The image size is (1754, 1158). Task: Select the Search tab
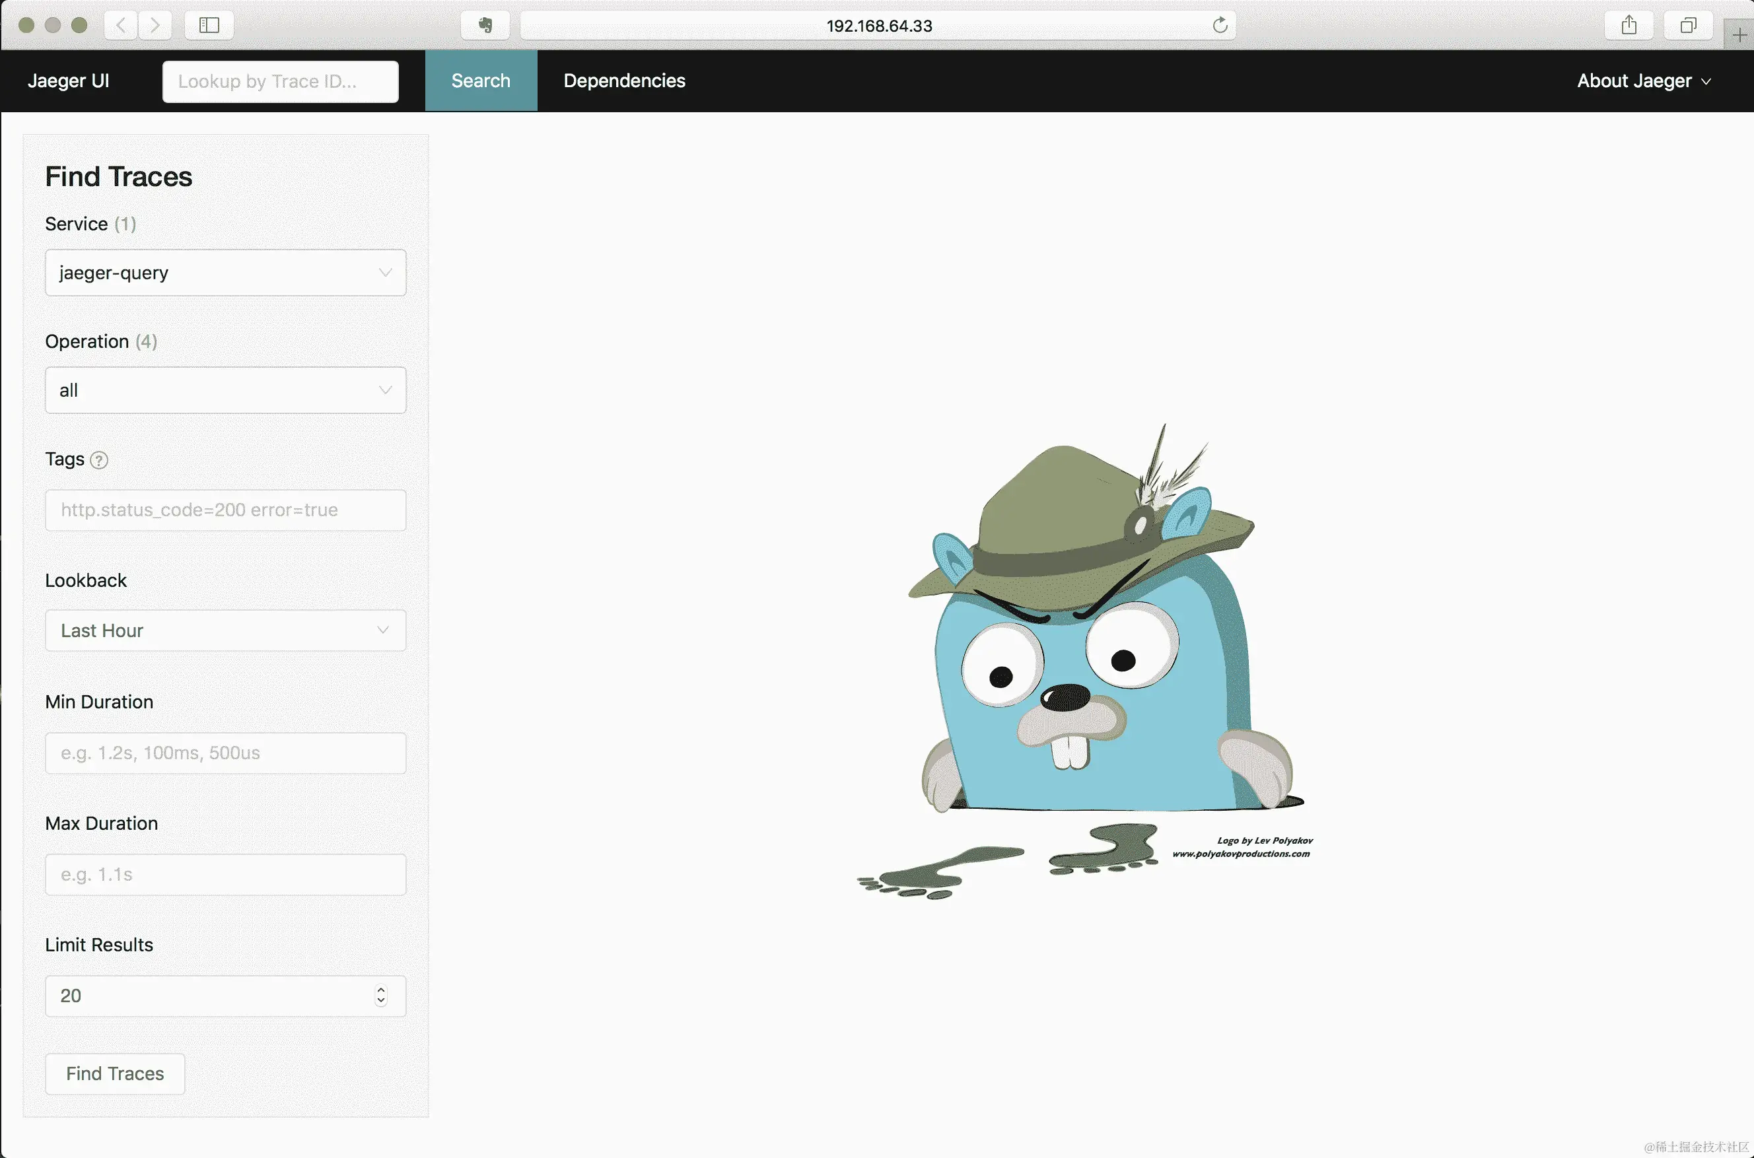[x=481, y=81]
